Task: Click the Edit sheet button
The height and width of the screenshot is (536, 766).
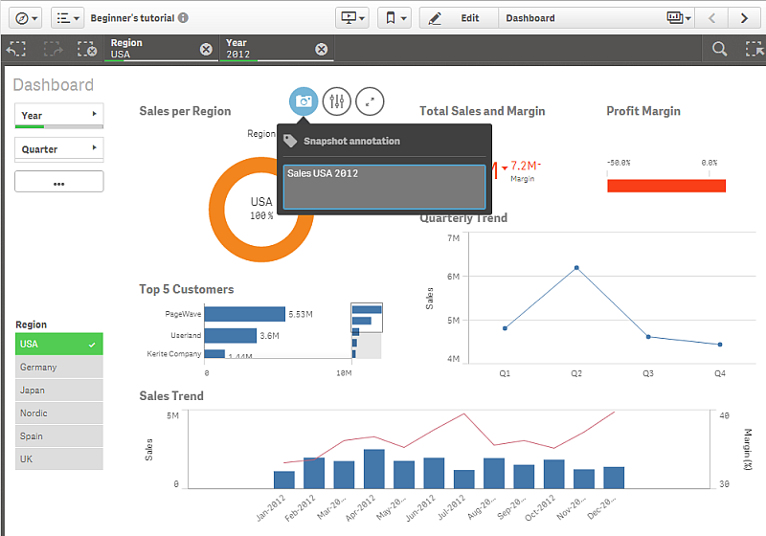Action: coord(459,18)
